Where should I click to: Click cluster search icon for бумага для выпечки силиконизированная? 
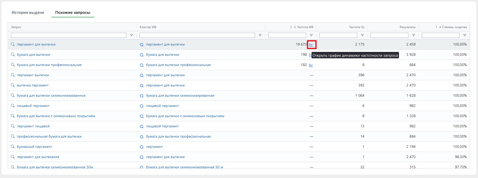pyautogui.click(x=142, y=96)
